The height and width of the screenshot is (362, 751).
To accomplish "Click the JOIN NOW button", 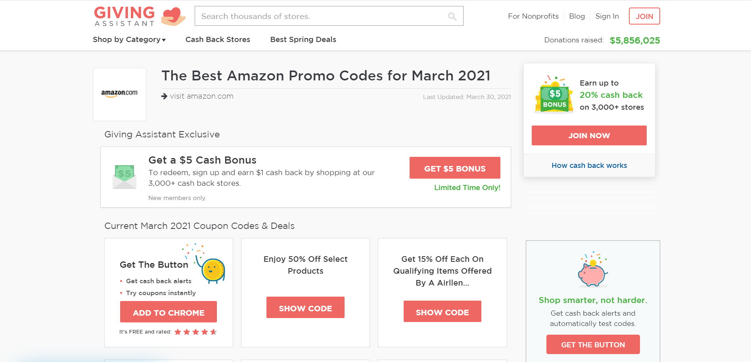I will [589, 135].
